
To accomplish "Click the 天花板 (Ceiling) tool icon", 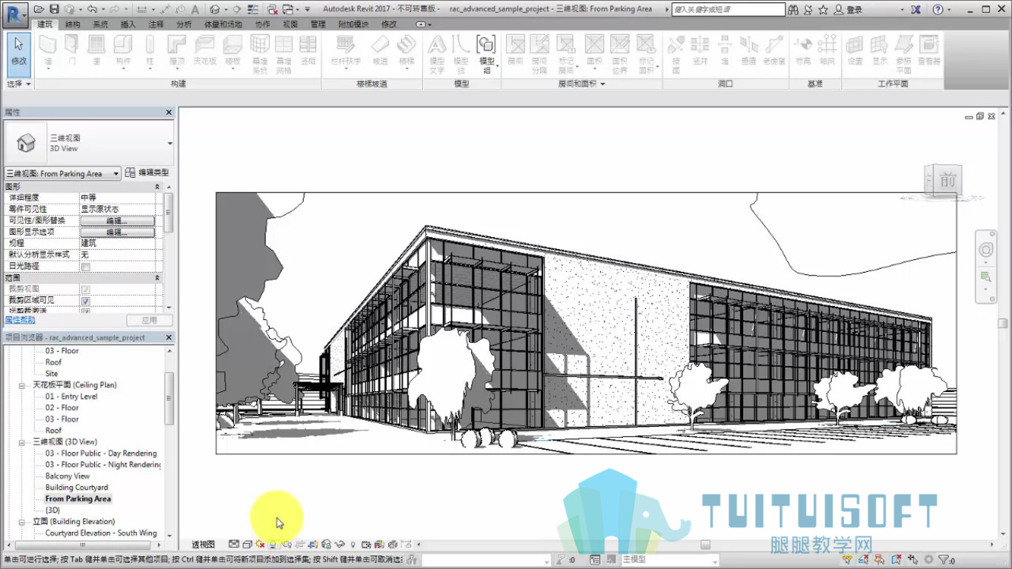I will (205, 44).
